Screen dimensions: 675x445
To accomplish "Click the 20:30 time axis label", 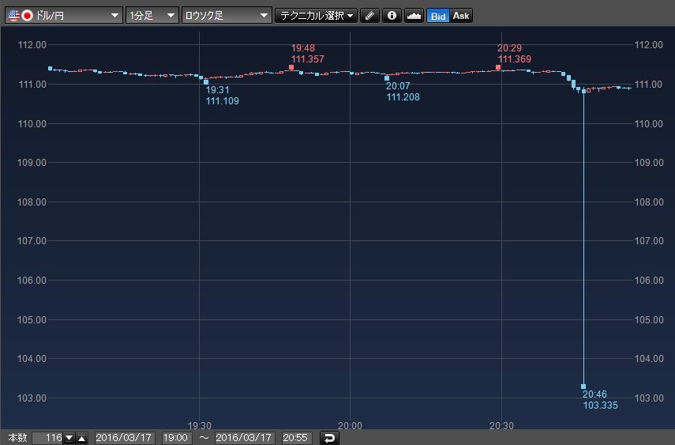I will (x=501, y=425).
